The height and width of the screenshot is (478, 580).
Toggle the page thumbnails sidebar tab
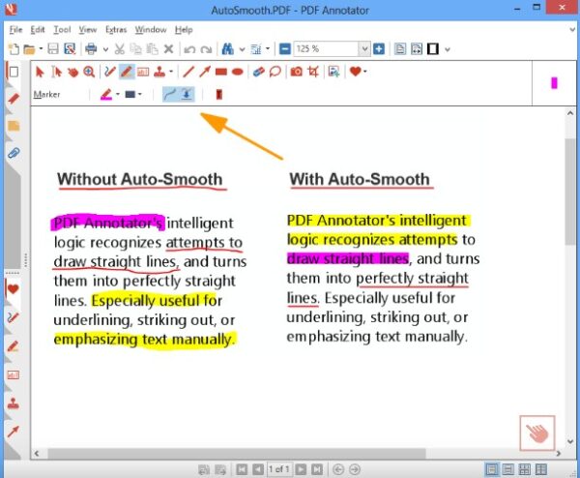click(x=14, y=72)
